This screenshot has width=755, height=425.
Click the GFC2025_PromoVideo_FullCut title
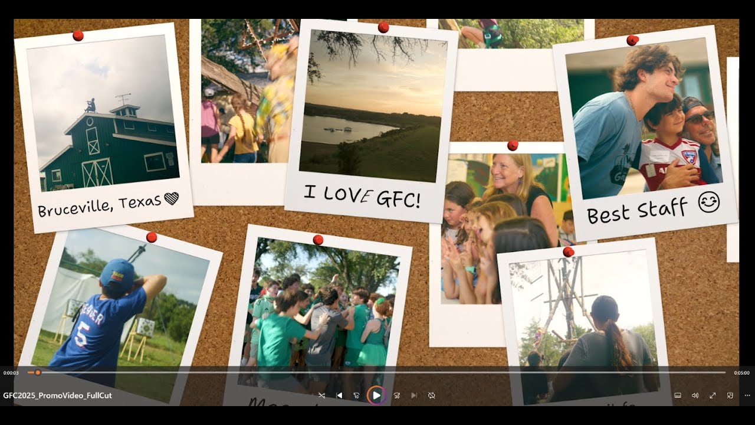click(57, 395)
